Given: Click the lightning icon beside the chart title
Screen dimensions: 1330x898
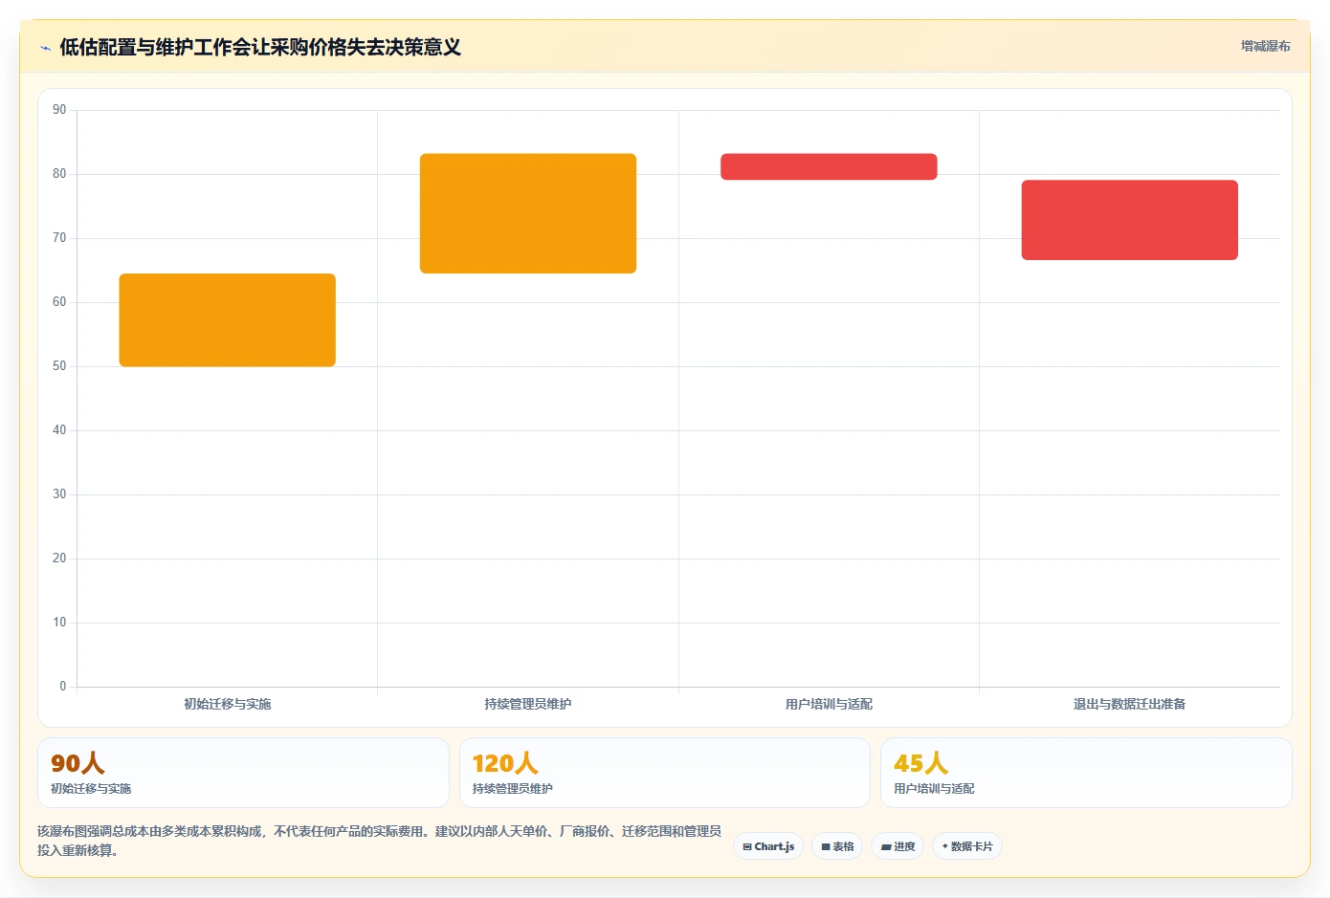Looking at the screenshot, I should click(45, 48).
